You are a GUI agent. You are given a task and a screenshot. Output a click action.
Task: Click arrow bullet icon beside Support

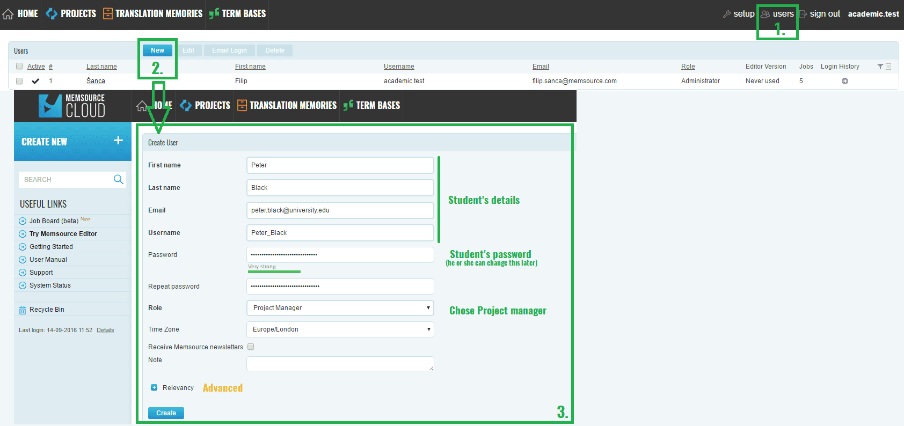pyautogui.click(x=23, y=273)
